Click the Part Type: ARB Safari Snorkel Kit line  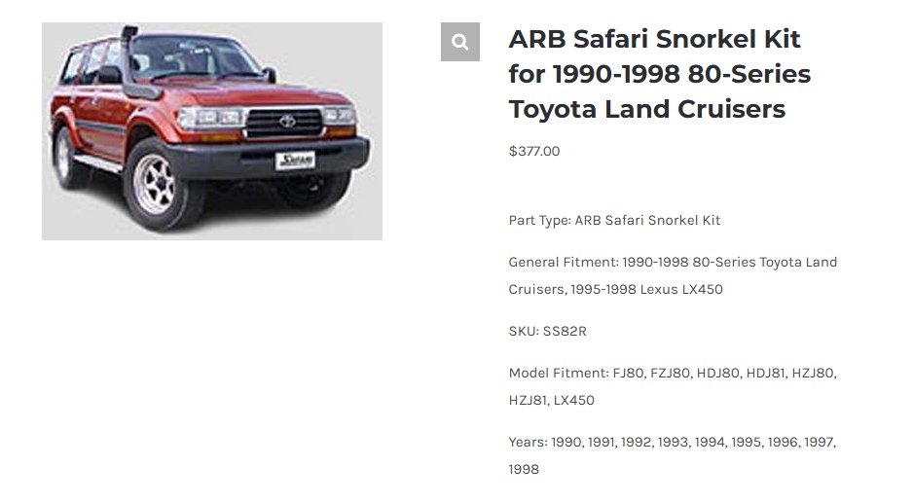[614, 221]
